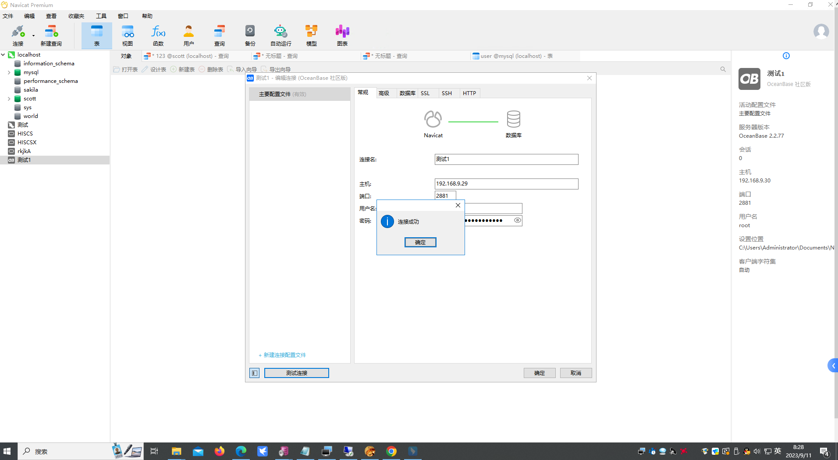Collapse the localhost connection tree

click(x=3, y=55)
